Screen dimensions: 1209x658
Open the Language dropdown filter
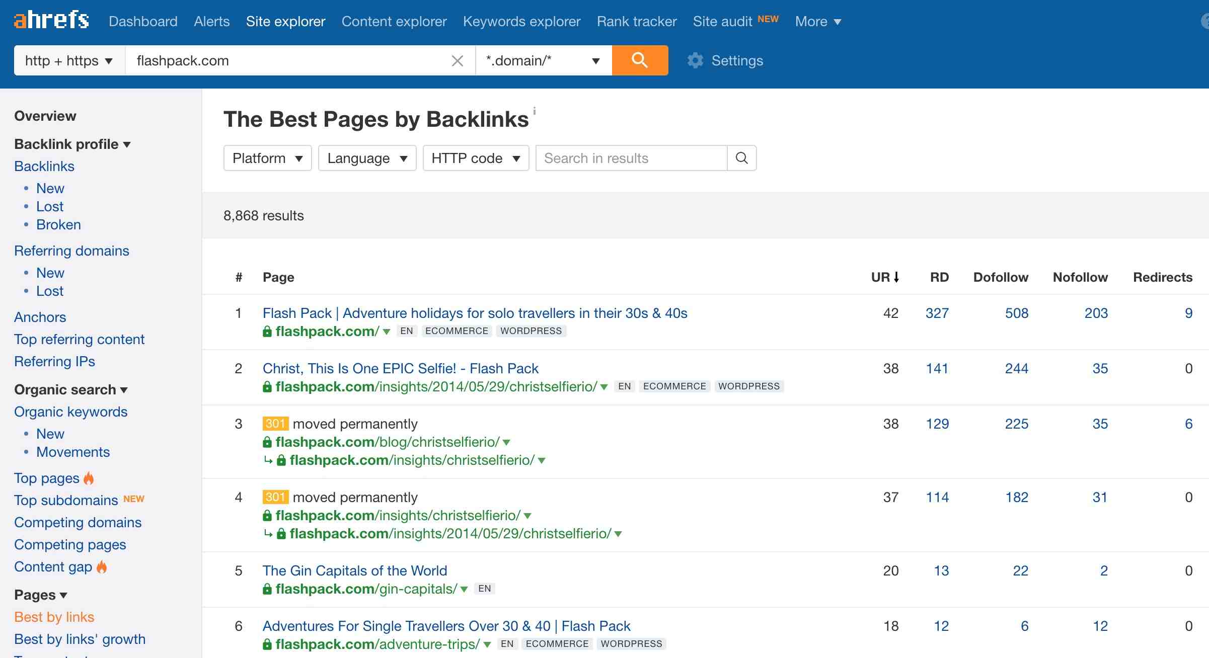[366, 158]
